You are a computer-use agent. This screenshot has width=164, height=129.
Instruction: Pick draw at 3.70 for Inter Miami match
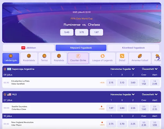122,124
